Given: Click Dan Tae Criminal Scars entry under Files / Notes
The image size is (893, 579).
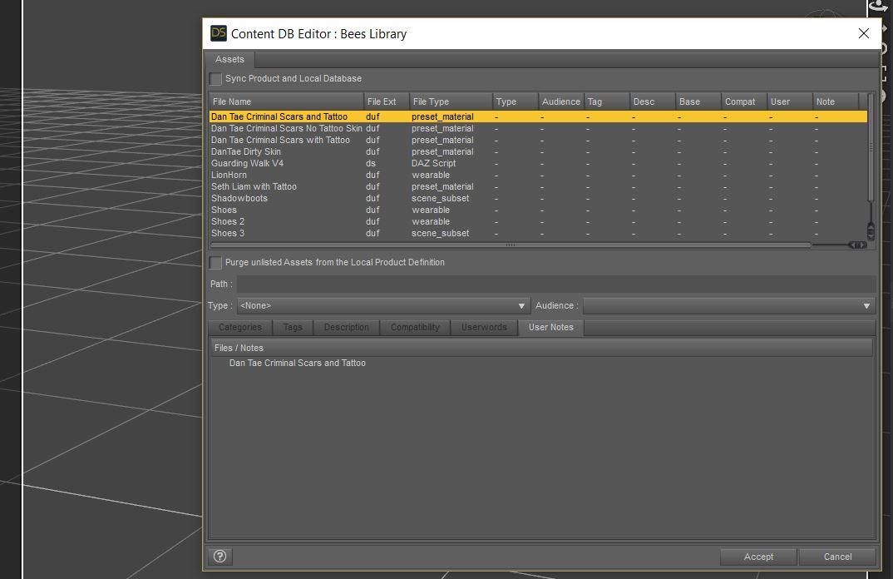Looking at the screenshot, I should [298, 363].
